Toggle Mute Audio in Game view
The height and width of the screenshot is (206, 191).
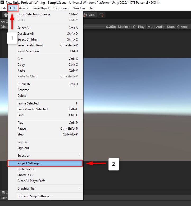pos(156,27)
